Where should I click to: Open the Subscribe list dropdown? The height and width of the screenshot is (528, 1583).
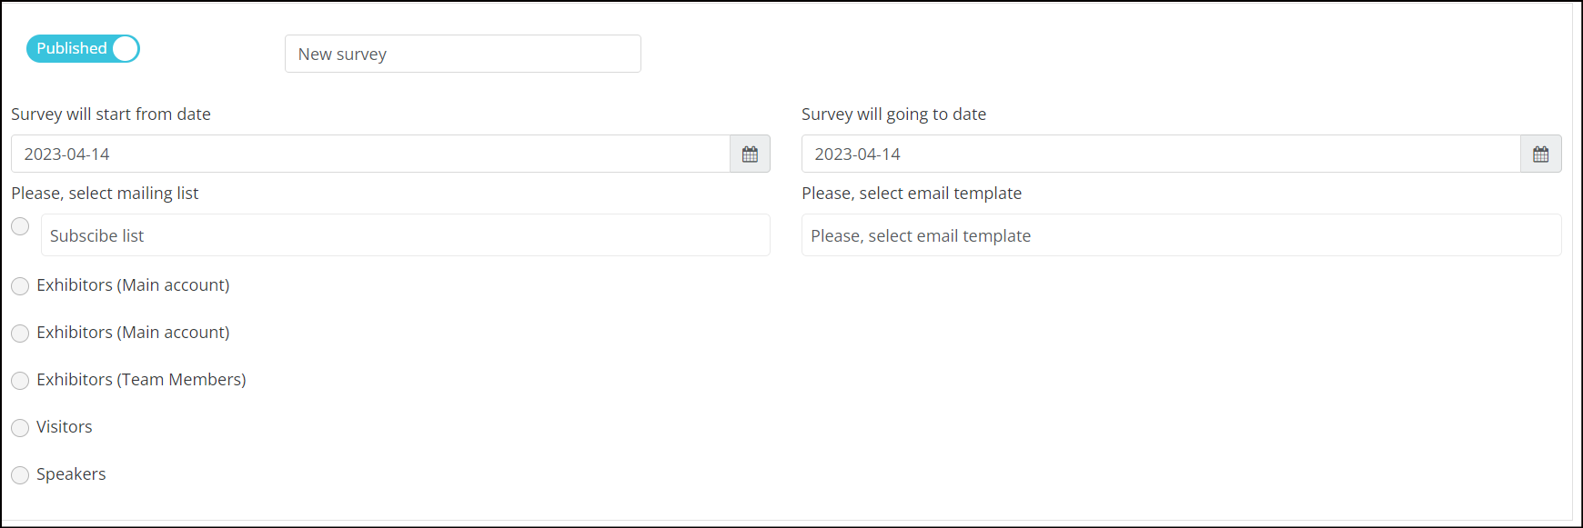coord(406,235)
